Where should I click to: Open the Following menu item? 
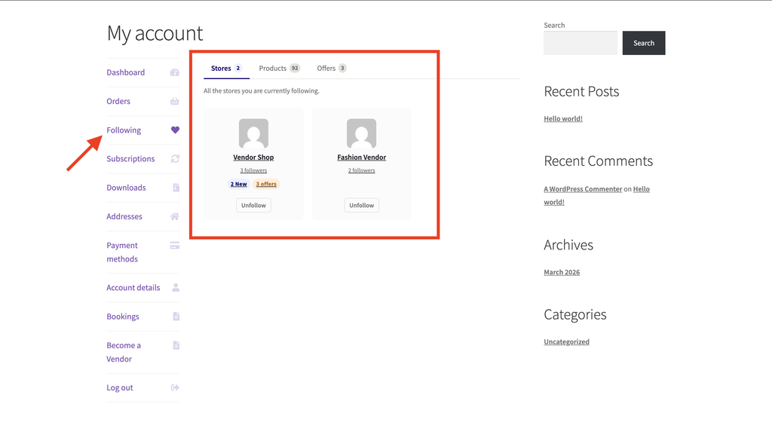tap(124, 130)
